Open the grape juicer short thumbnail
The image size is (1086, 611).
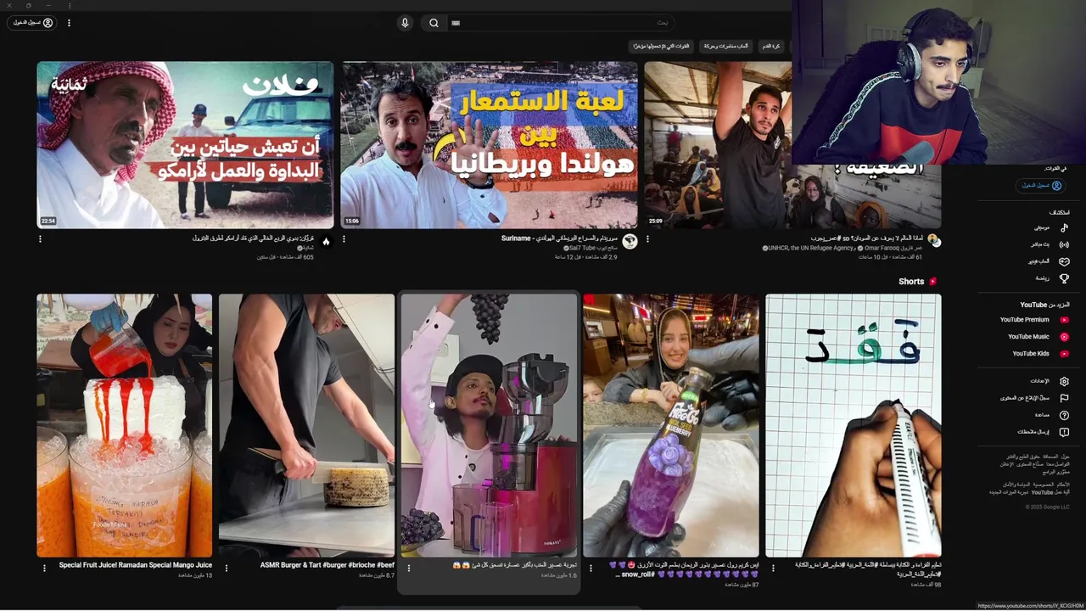click(x=489, y=425)
